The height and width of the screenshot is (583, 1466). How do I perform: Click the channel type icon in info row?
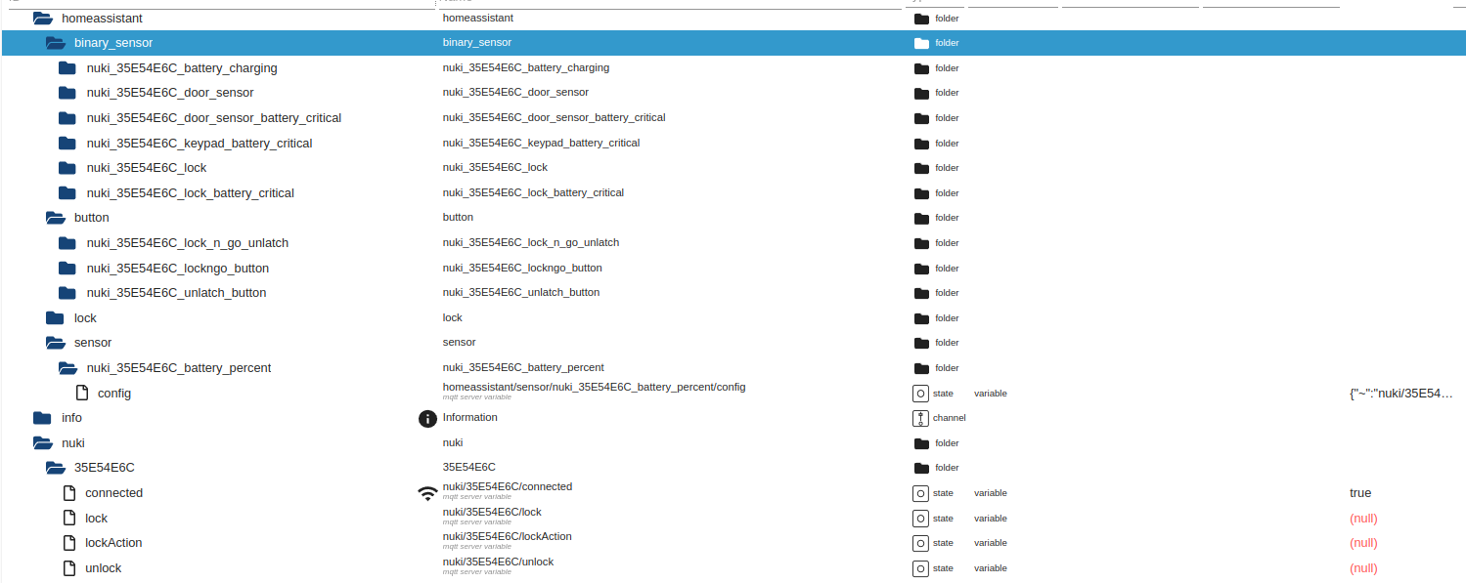(x=919, y=418)
